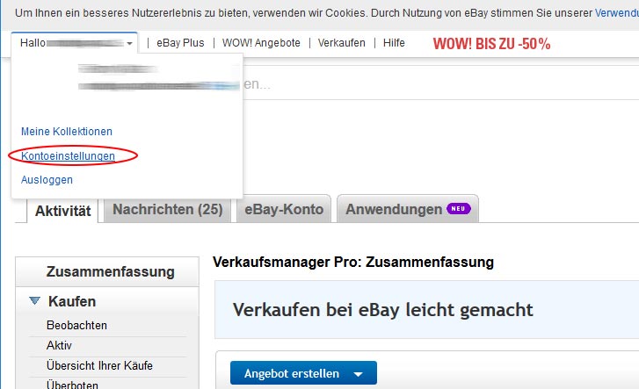Click the NEU badge on Anwendungen
The height and width of the screenshot is (389, 639).
click(459, 209)
